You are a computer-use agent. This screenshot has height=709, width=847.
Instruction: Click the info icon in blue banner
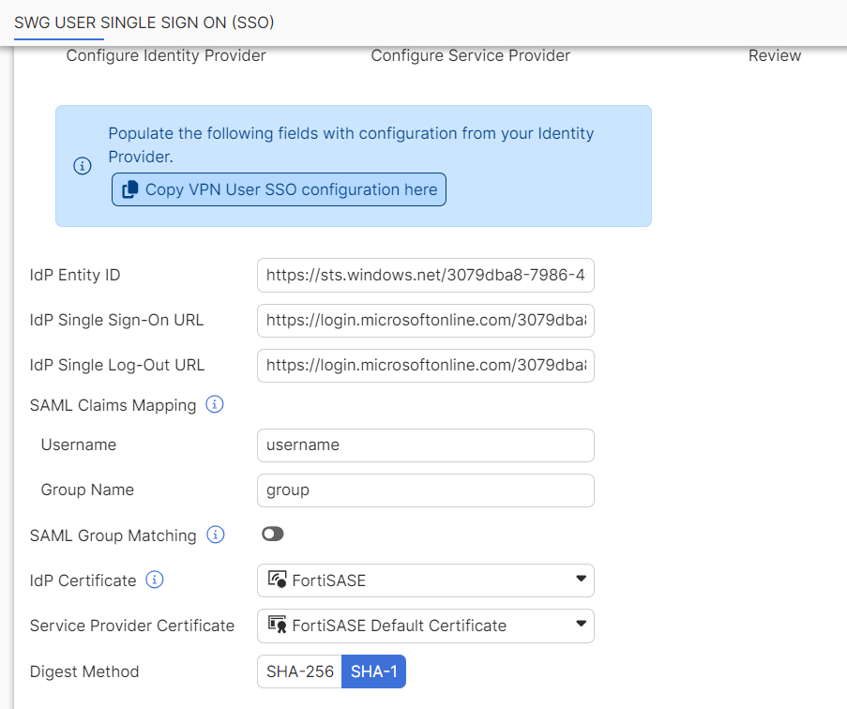[x=83, y=166]
